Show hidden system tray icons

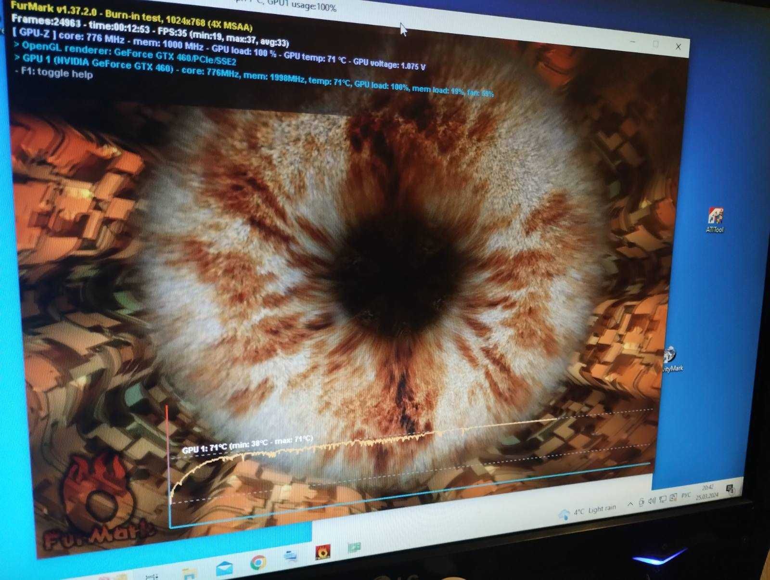630,504
